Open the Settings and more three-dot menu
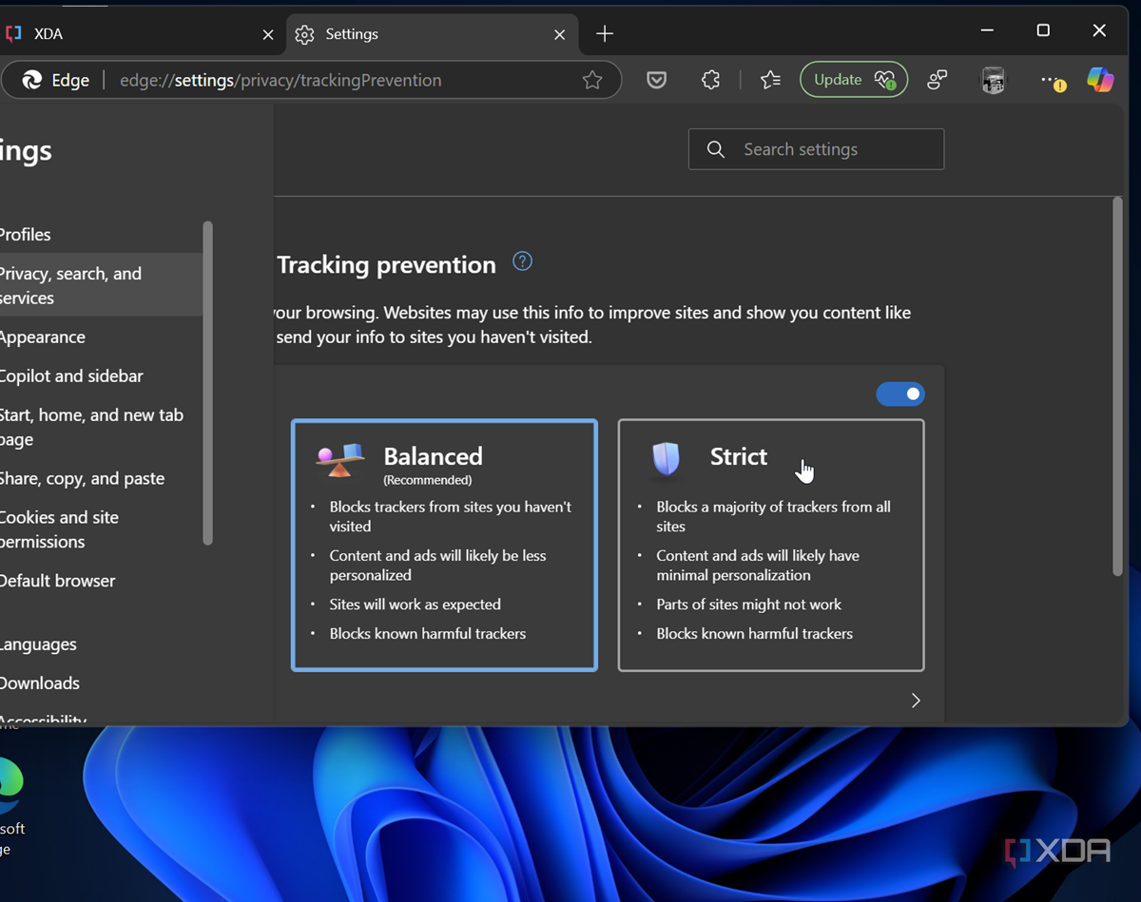 [1050, 81]
